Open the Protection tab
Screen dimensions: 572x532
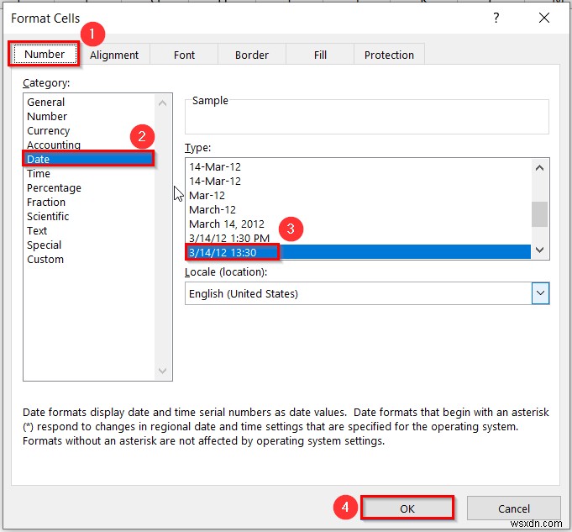coord(389,55)
